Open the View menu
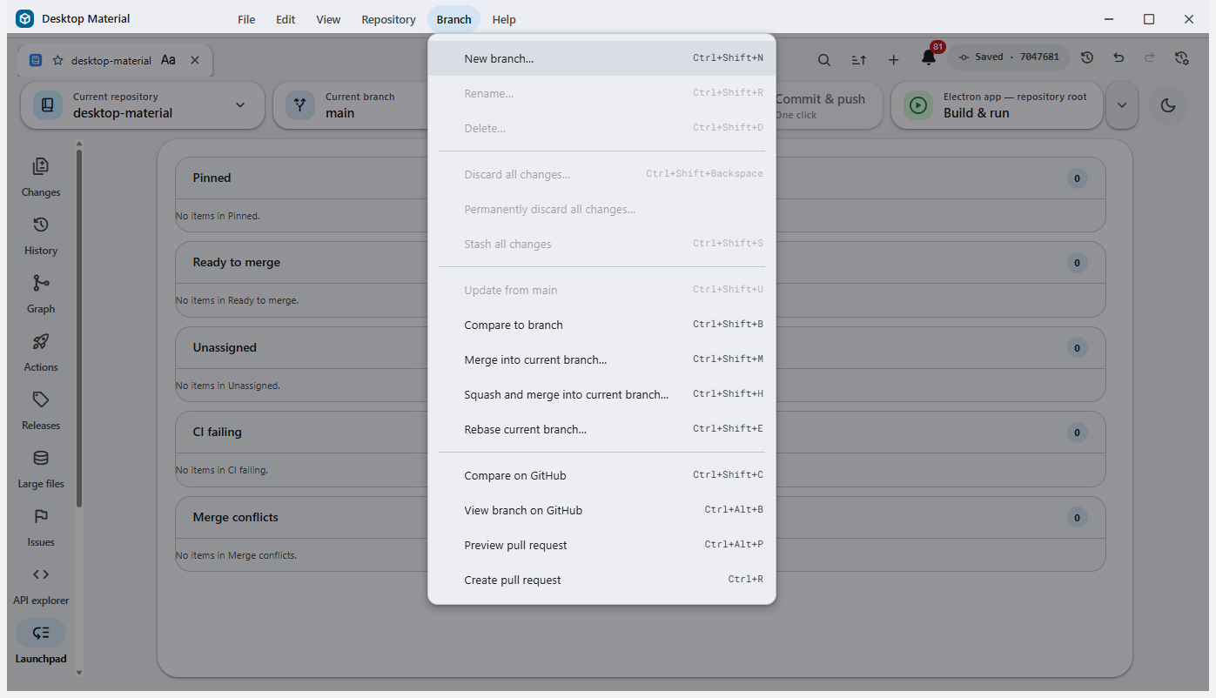The height and width of the screenshot is (698, 1216). coord(328,19)
